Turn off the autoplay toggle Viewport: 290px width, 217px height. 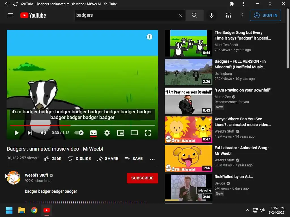(79, 133)
